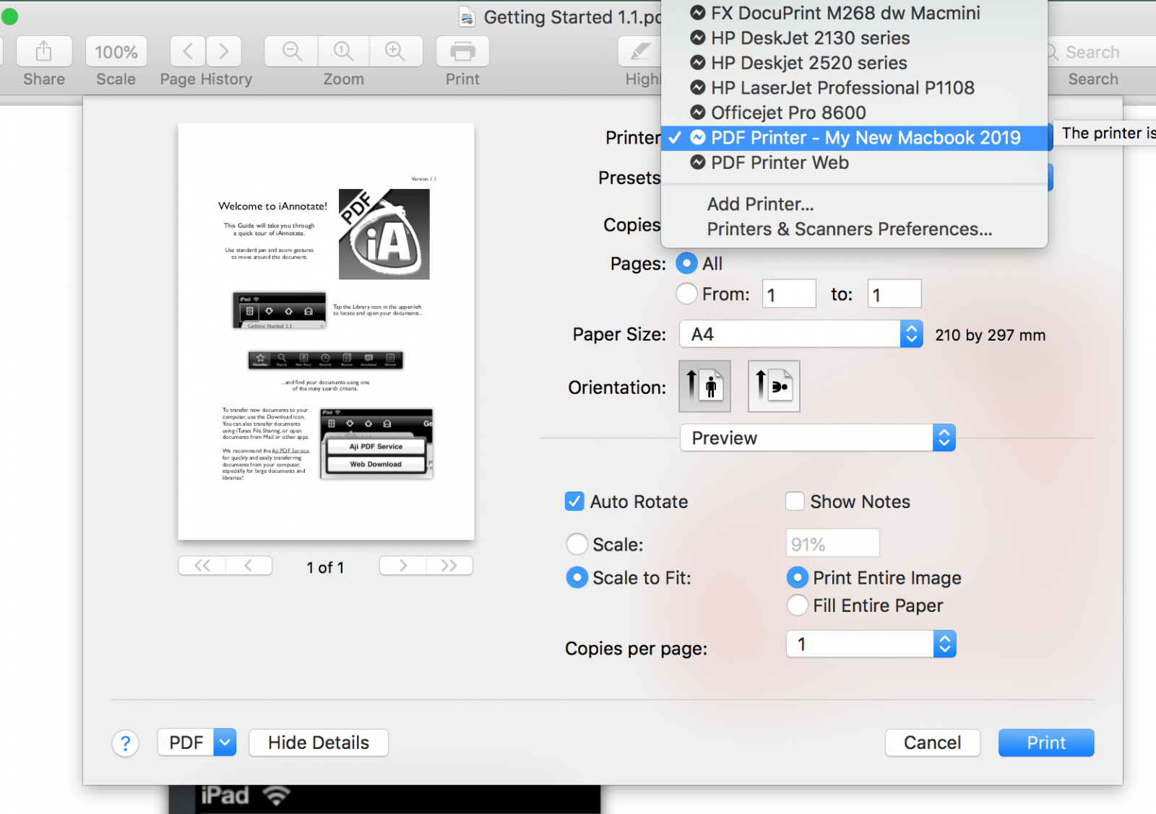Open the PDF dropdown at bottom left
Image resolution: width=1156 pixels, height=814 pixels.
[196, 743]
